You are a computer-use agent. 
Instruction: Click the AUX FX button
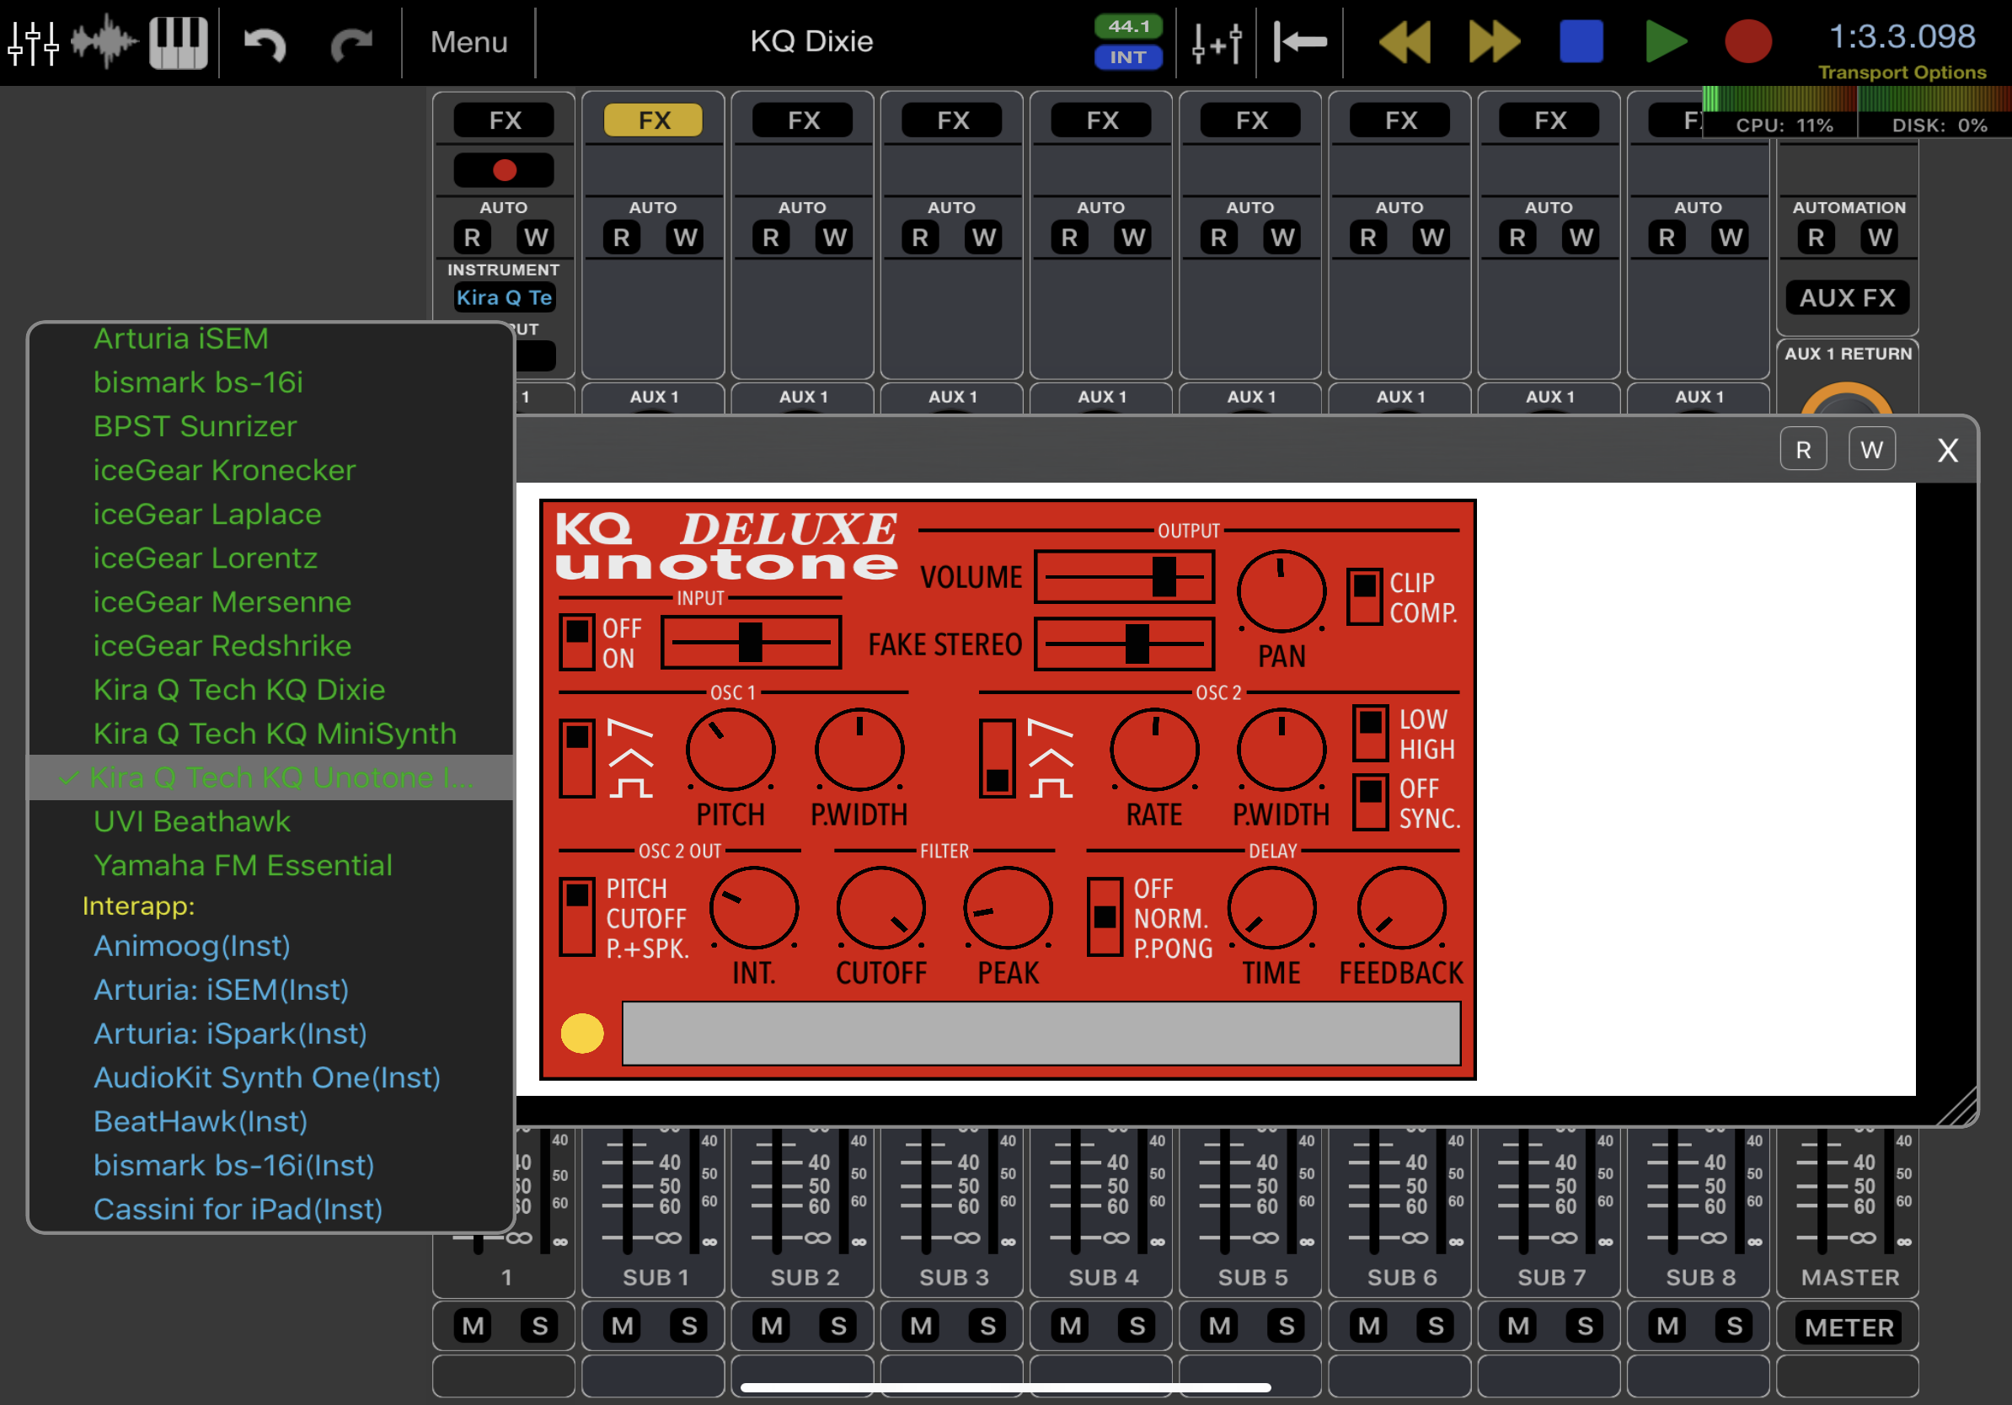(1847, 298)
